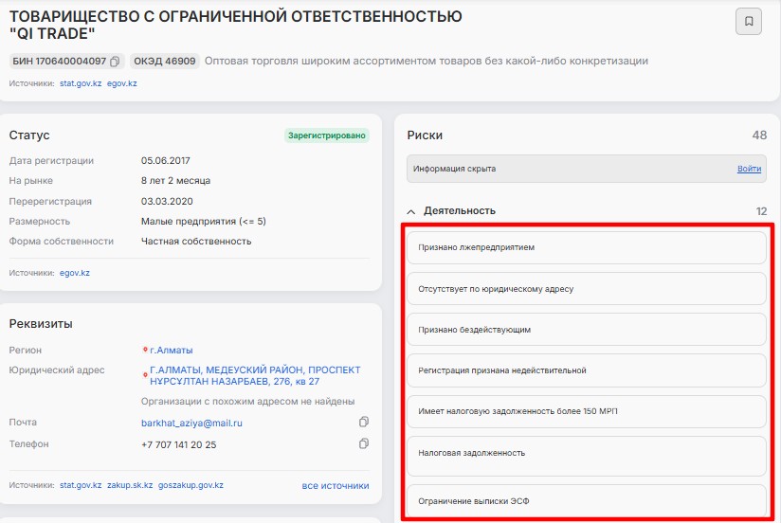
Task: Click the Зарегистрировано status badge
Action: 327,135
